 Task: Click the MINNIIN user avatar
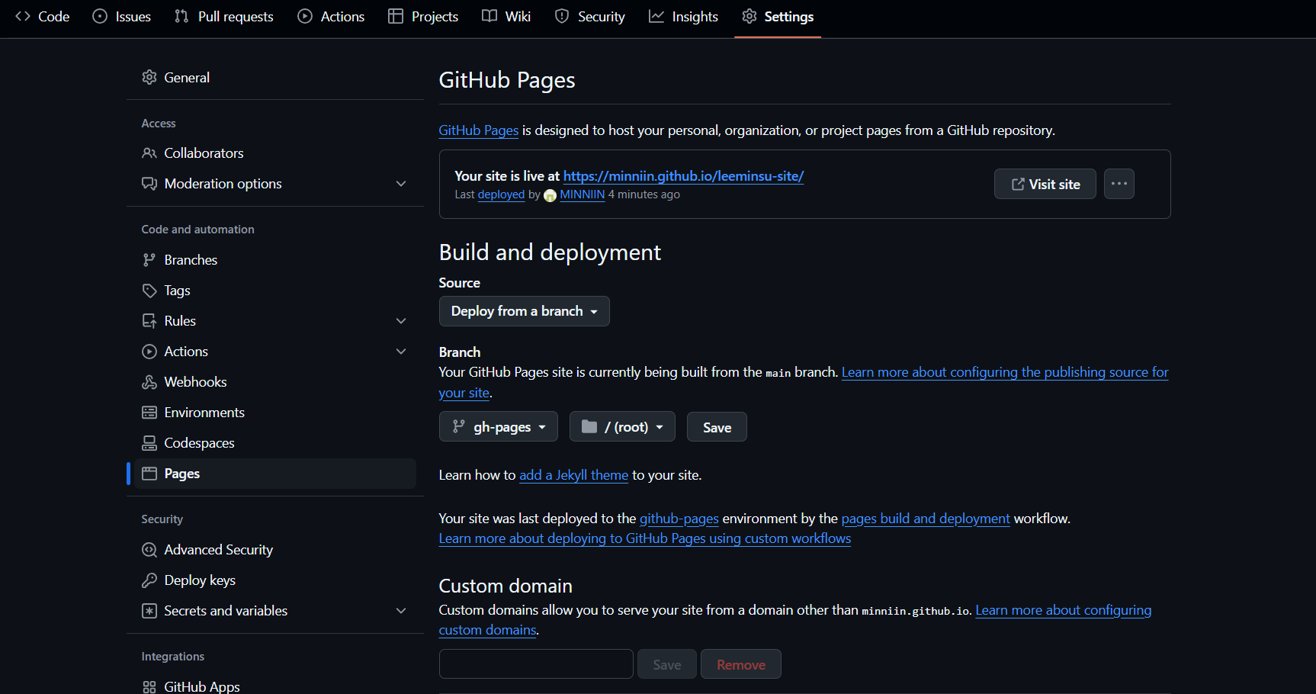(x=550, y=195)
